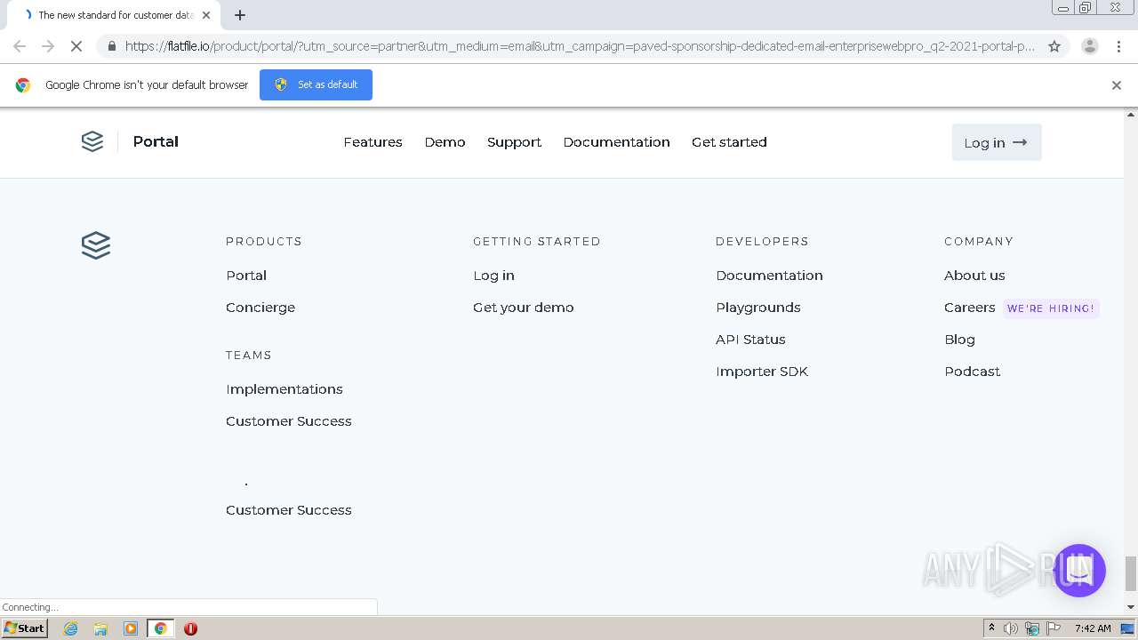1138x640 pixels.
Task: Go back to previous page
Action: coord(20,46)
